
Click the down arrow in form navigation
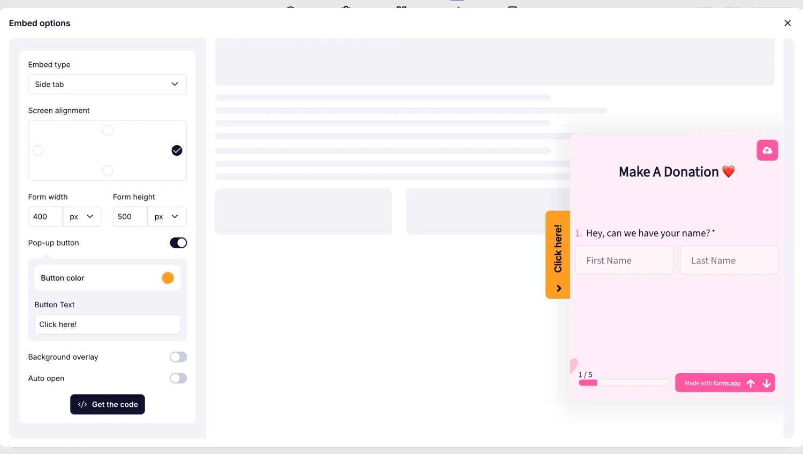[x=767, y=383]
